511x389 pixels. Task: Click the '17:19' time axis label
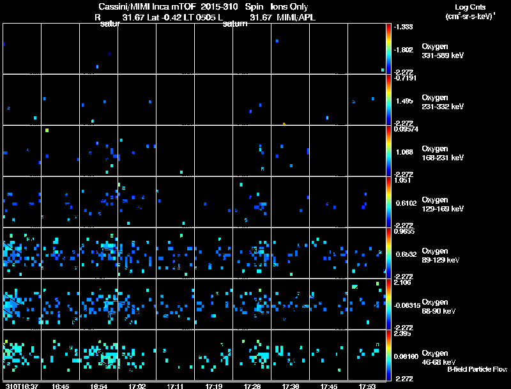point(214,386)
